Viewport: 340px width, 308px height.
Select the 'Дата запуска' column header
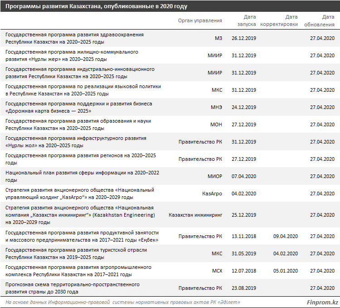point(247,20)
